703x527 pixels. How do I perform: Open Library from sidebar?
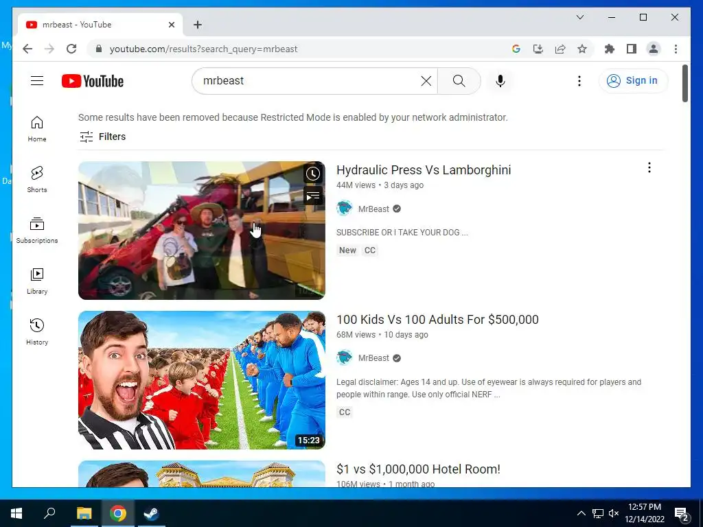(37, 281)
